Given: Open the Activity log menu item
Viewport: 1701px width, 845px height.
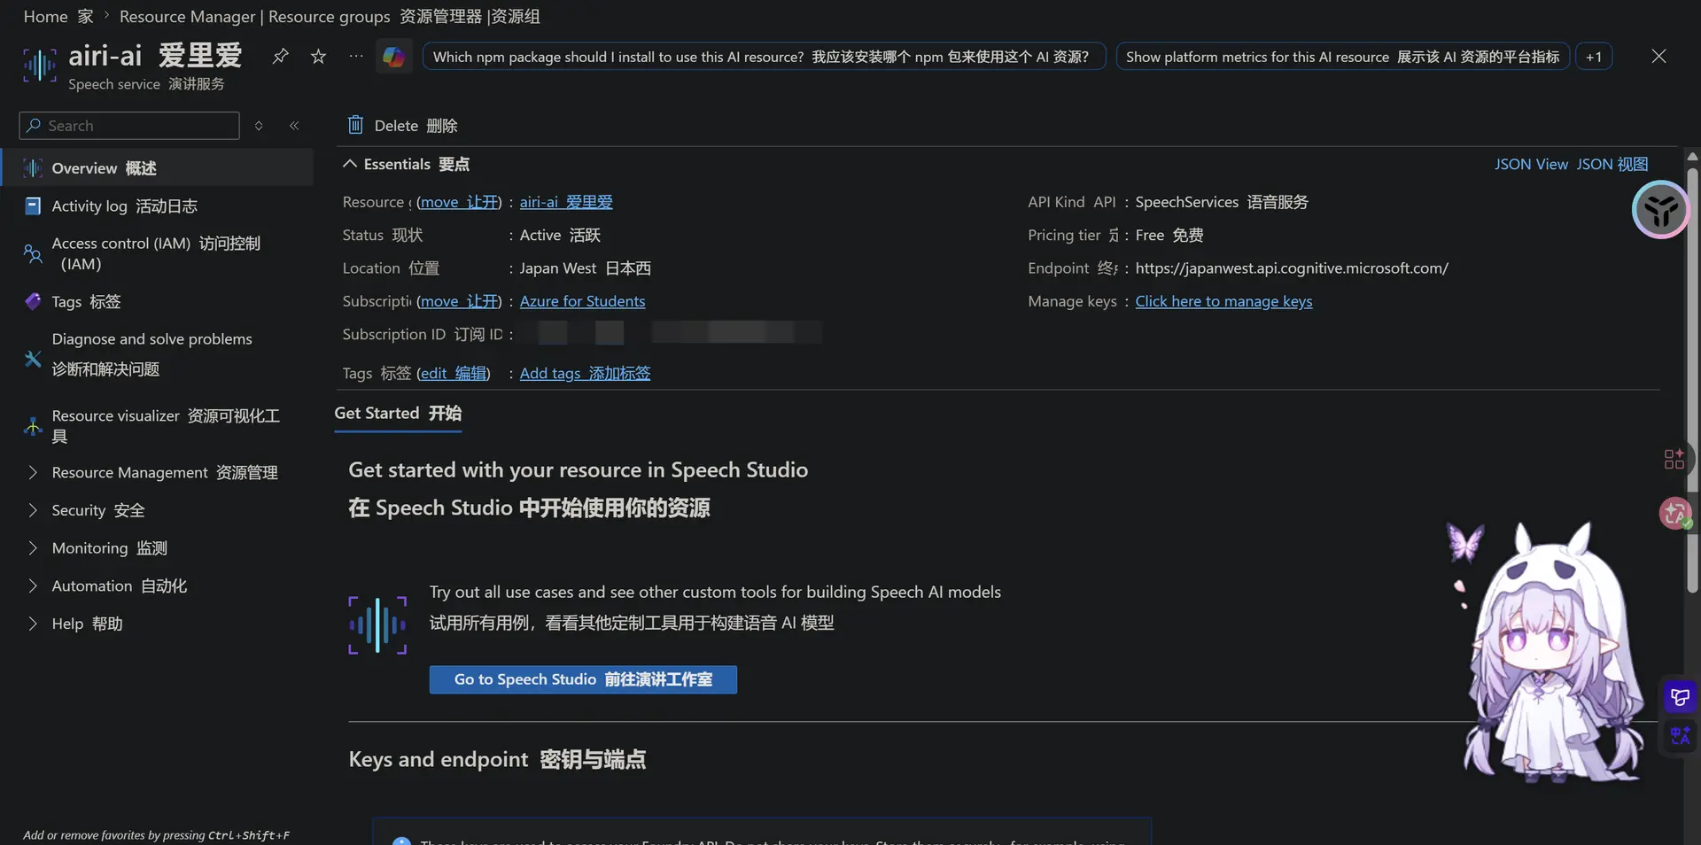Looking at the screenshot, I should [158, 206].
